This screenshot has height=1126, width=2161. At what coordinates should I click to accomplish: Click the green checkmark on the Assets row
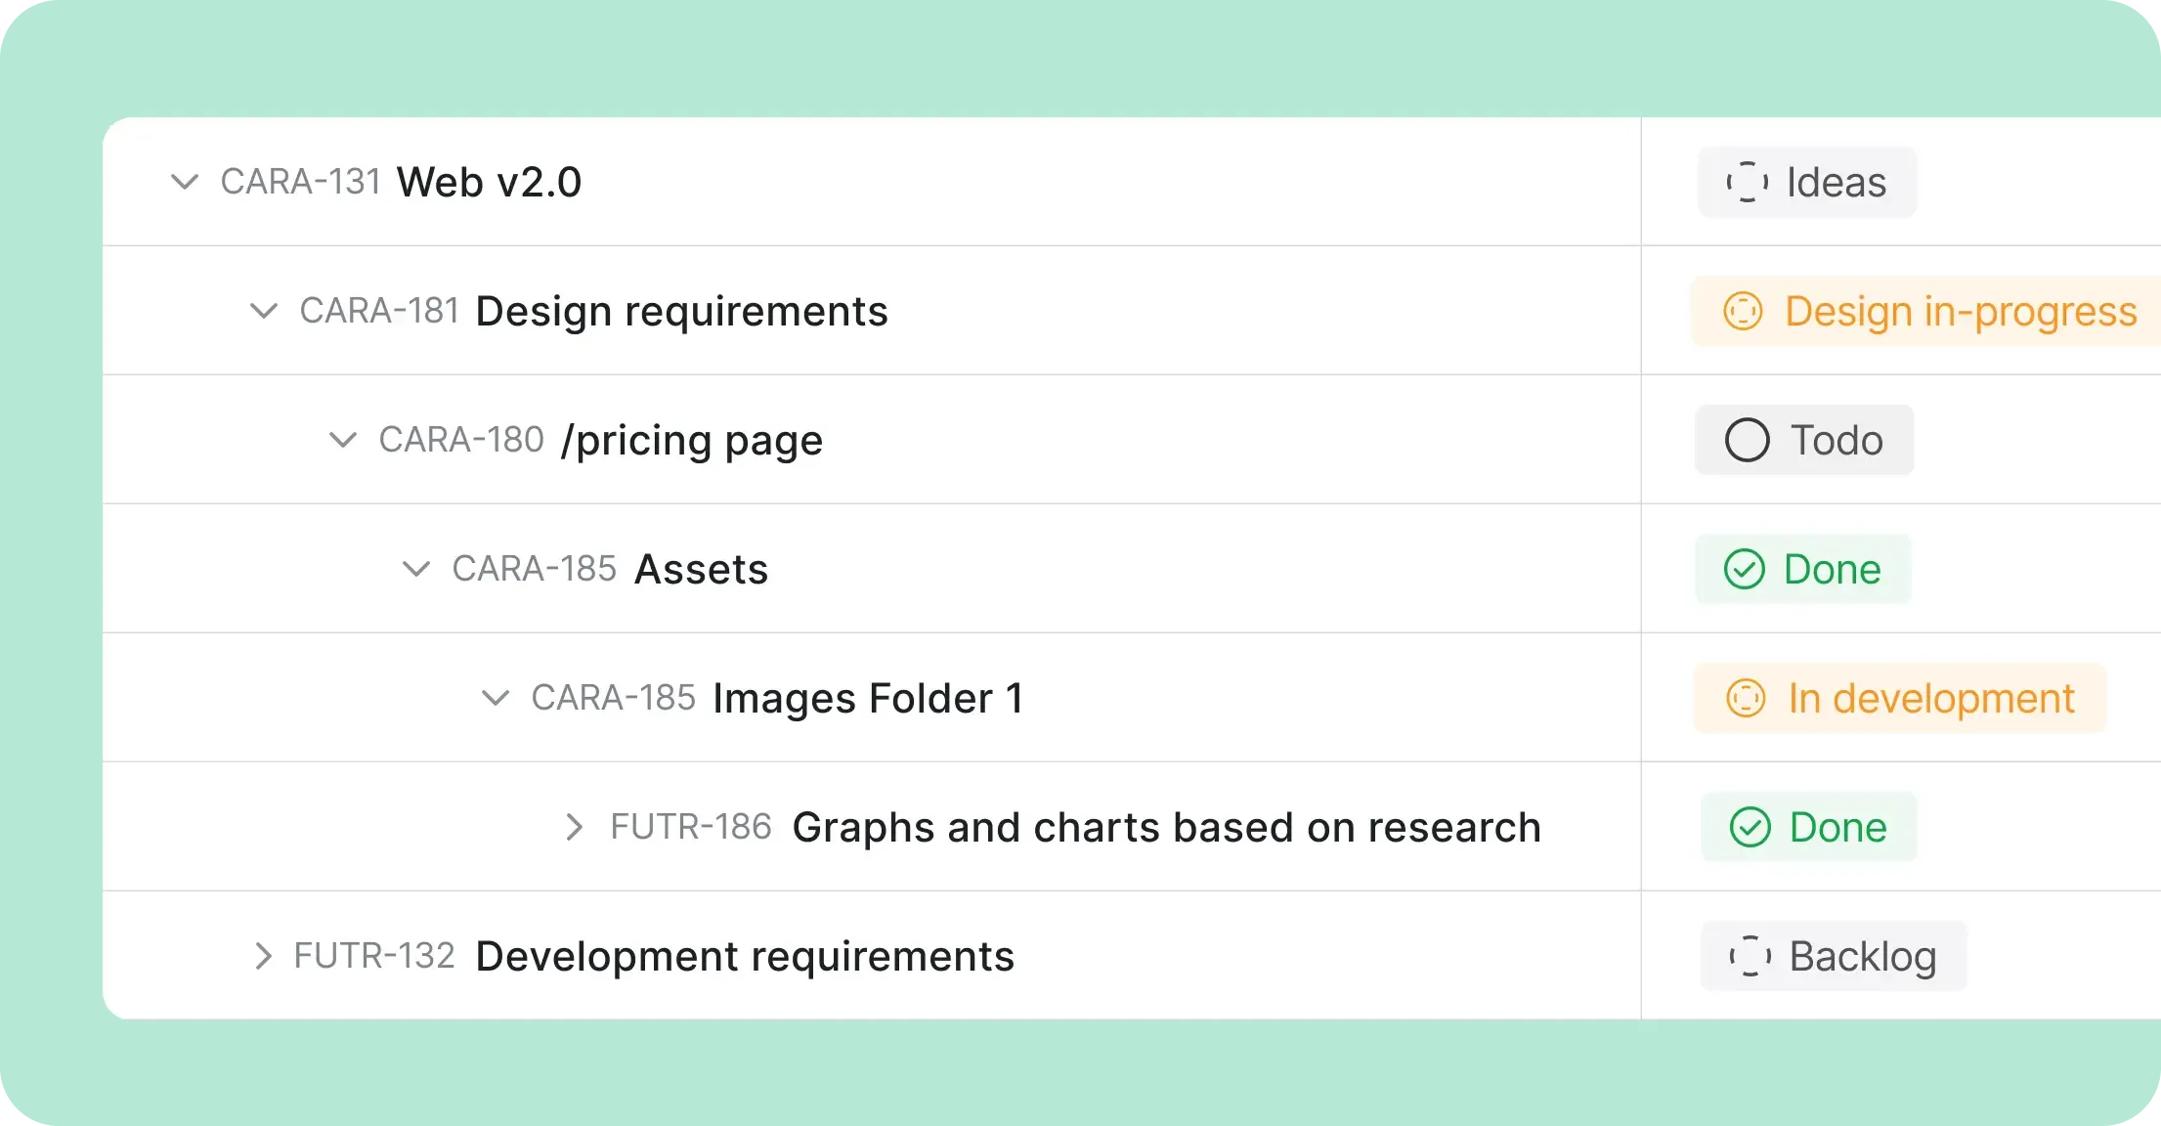coord(1744,569)
